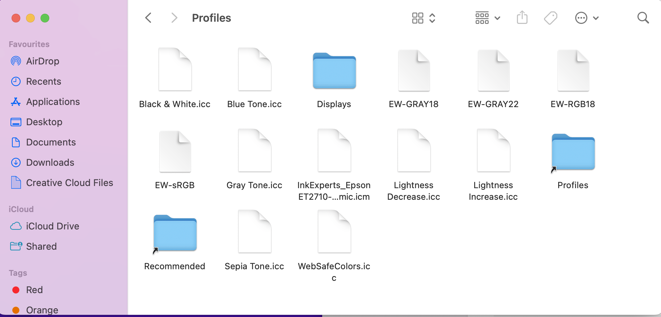This screenshot has height=317, width=661.
Task: Expand the More actions dropdown chevron
Action: point(596,18)
